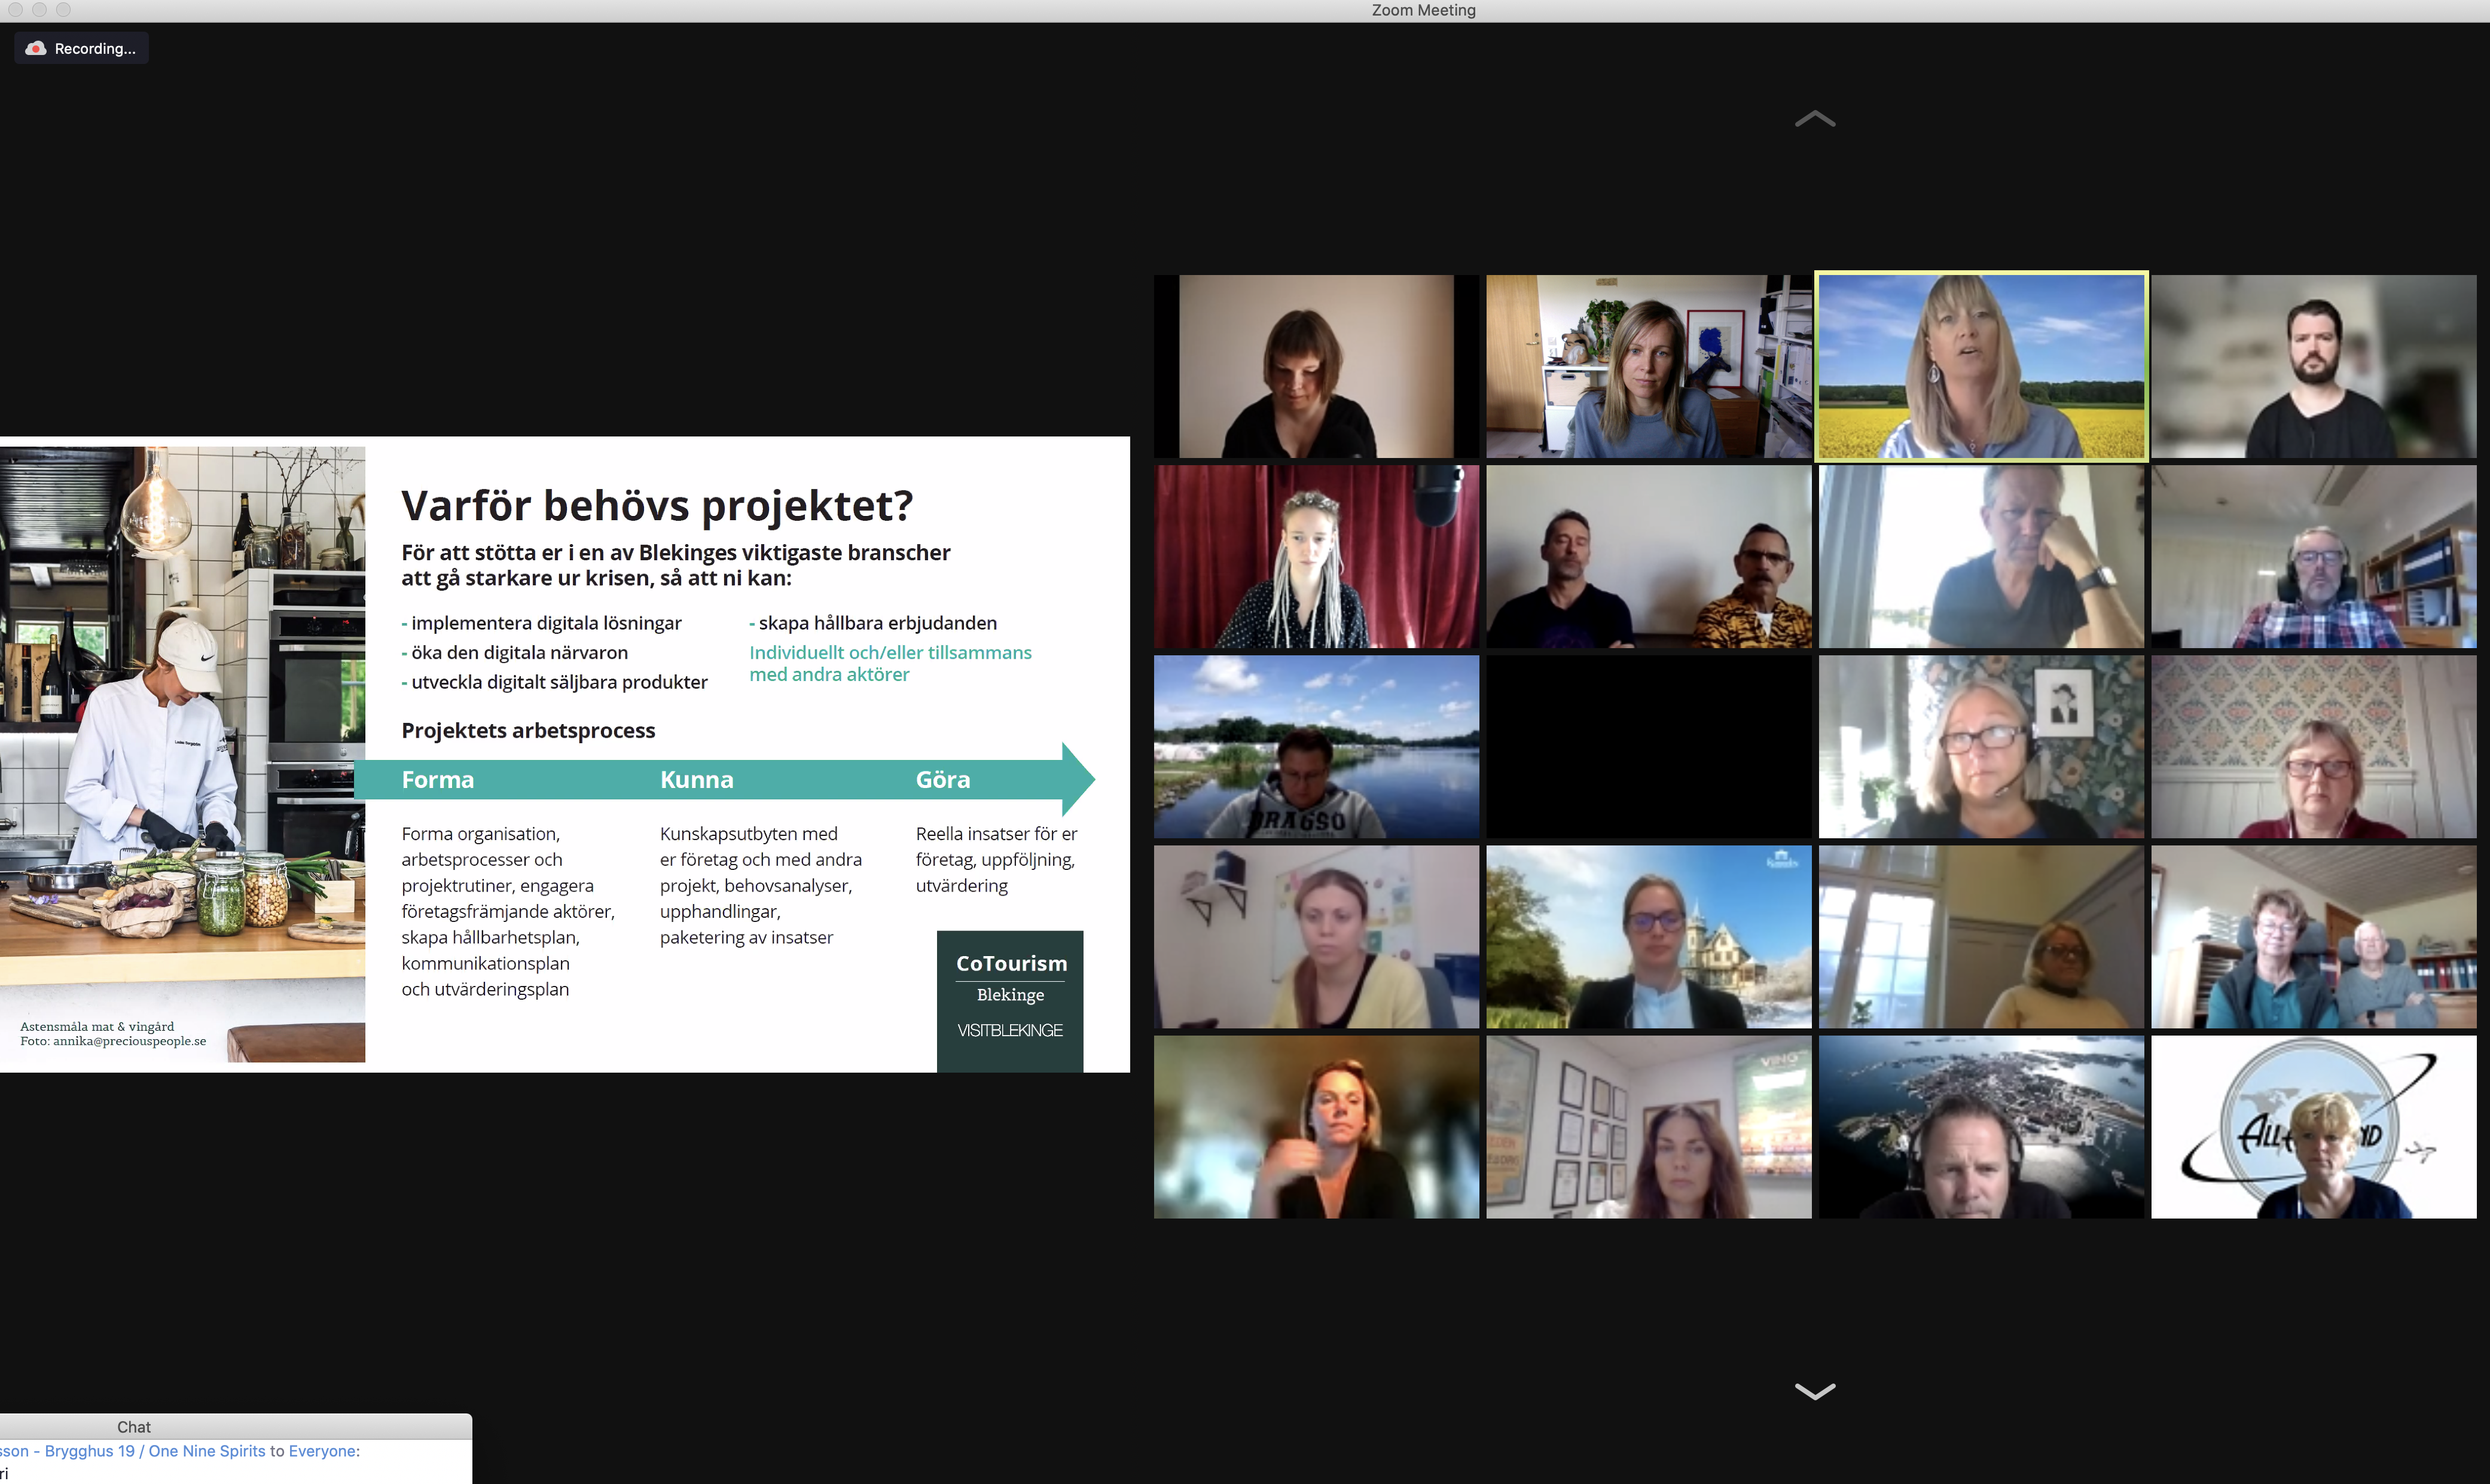This screenshot has width=2490, height=1484.
Task: Select the participant with red curtain background
Action: tap(1316, 556)
